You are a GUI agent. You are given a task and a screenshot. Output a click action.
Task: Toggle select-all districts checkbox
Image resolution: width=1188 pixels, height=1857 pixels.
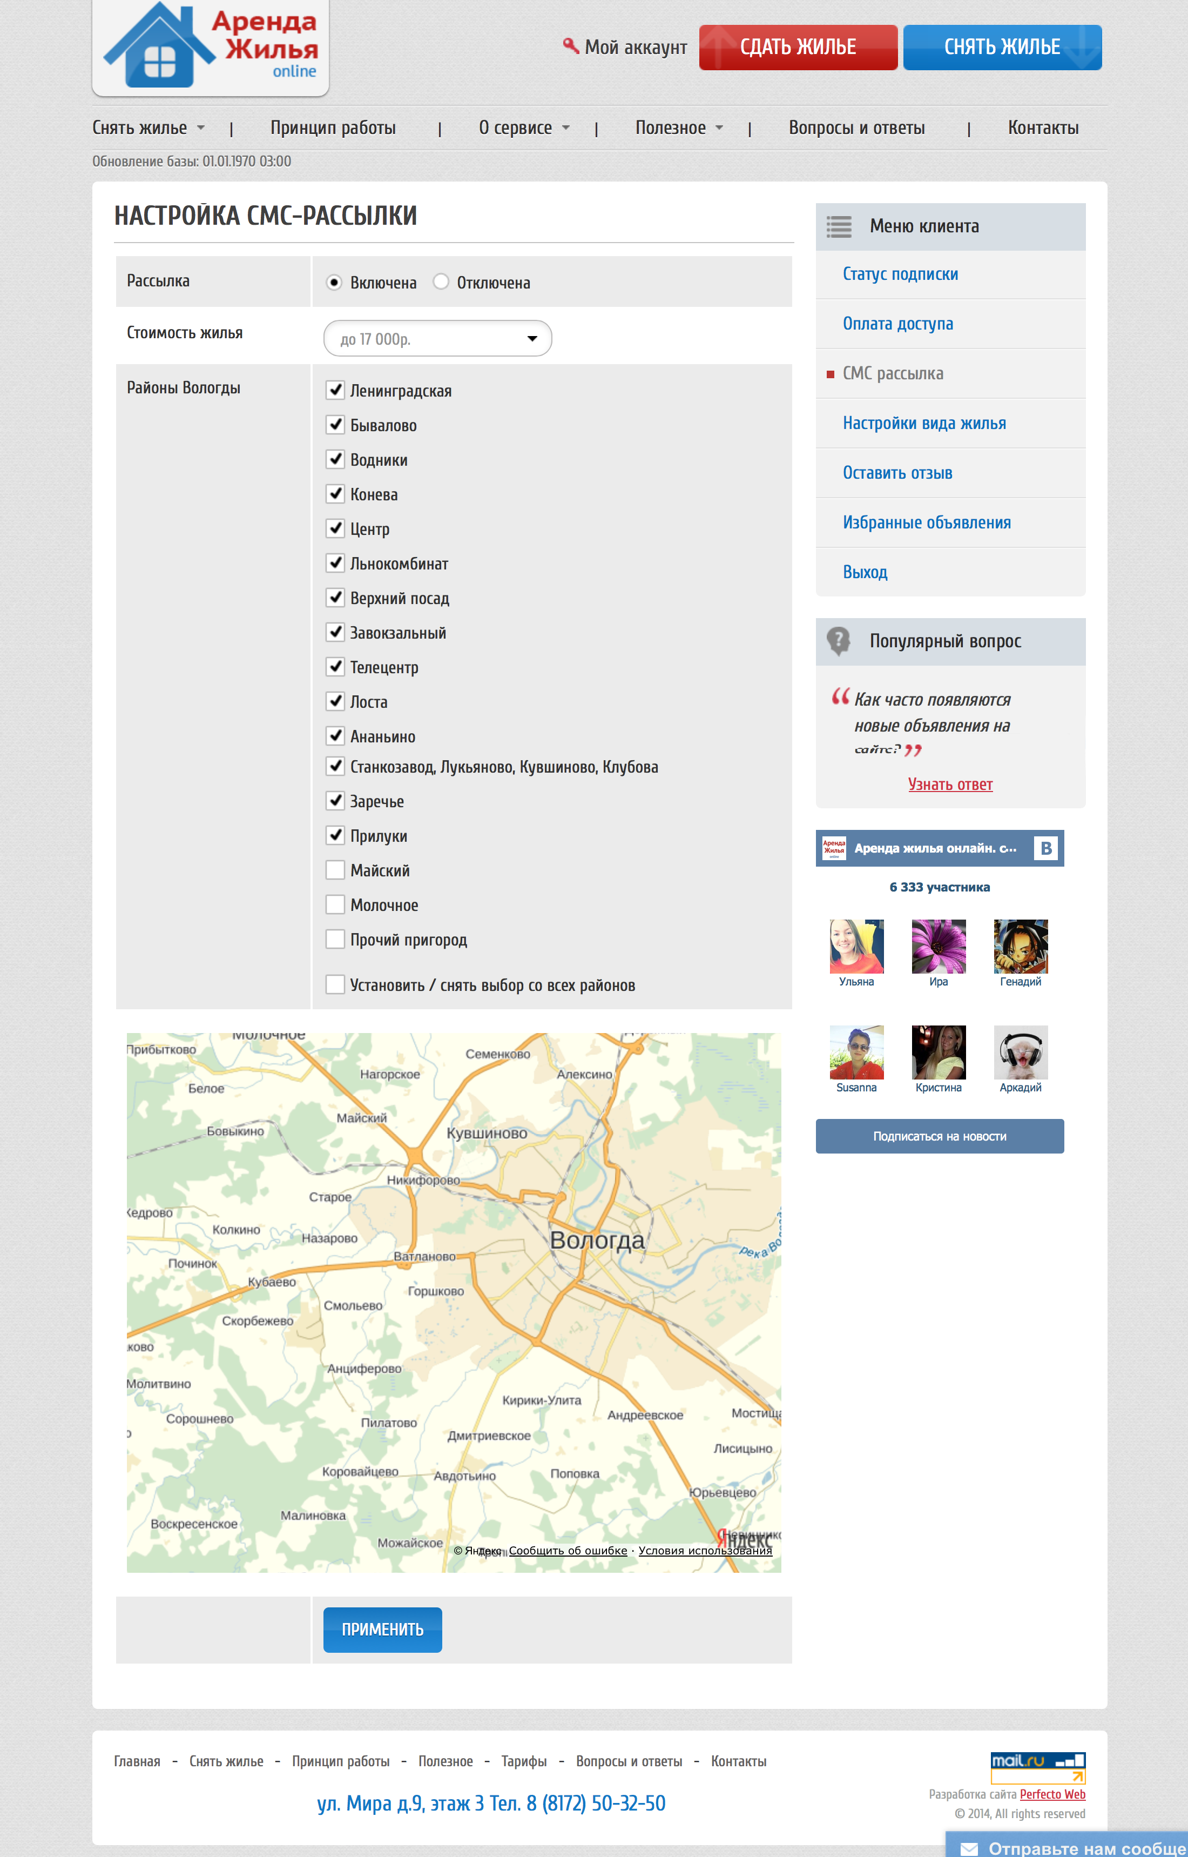click(x=335, y=984)
